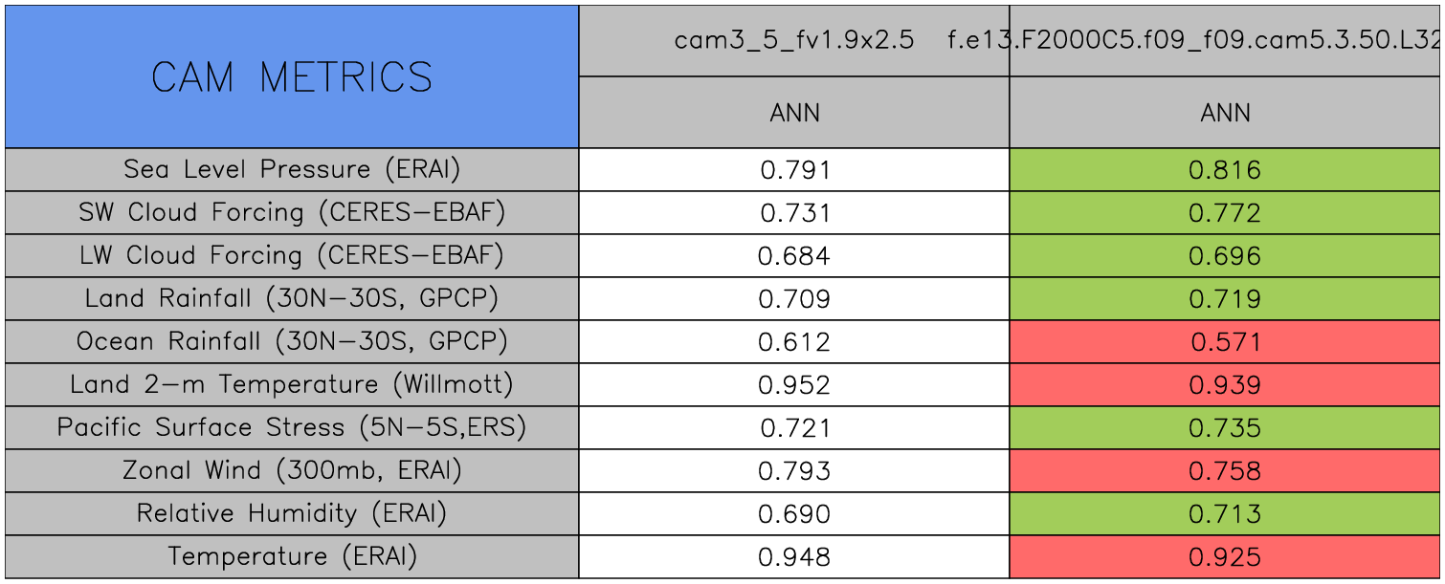Screen dimensions: 1445x584
Task: Click the Ocean Rainfall (30N-30S, GPCP) label
Action: click(292, 342)
